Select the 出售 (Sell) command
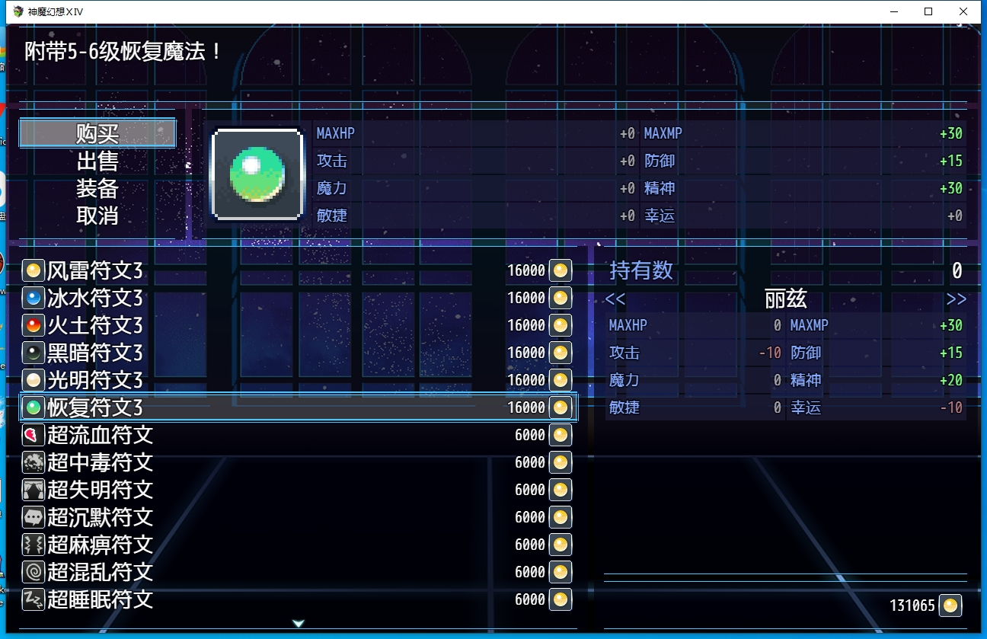 pos(97,161)
